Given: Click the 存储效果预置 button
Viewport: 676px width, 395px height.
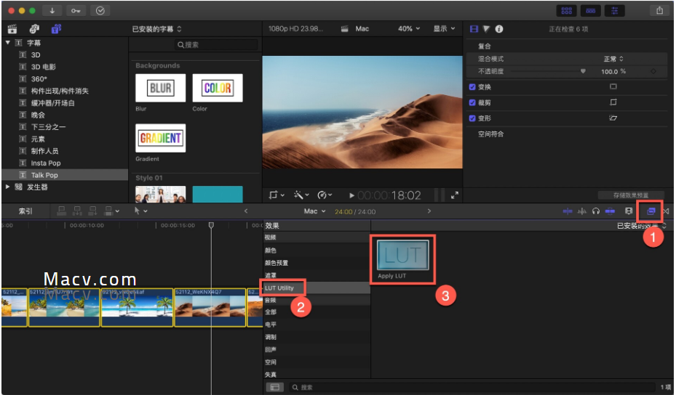Looking at the screenshot, I should (630, 195).
